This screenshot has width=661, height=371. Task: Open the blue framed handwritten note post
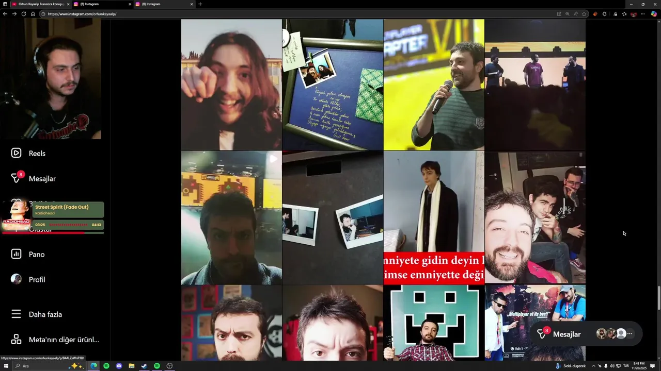pos(333,84)
